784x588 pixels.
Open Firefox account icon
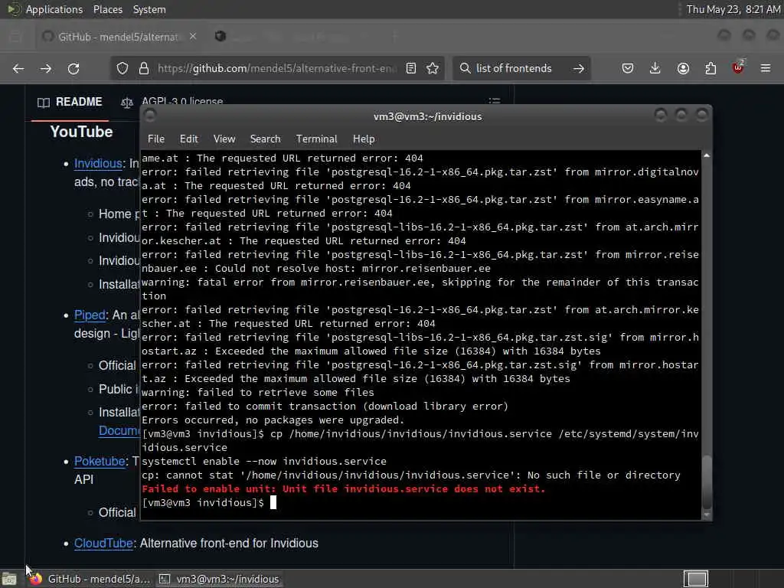click(x=683, y=68)
